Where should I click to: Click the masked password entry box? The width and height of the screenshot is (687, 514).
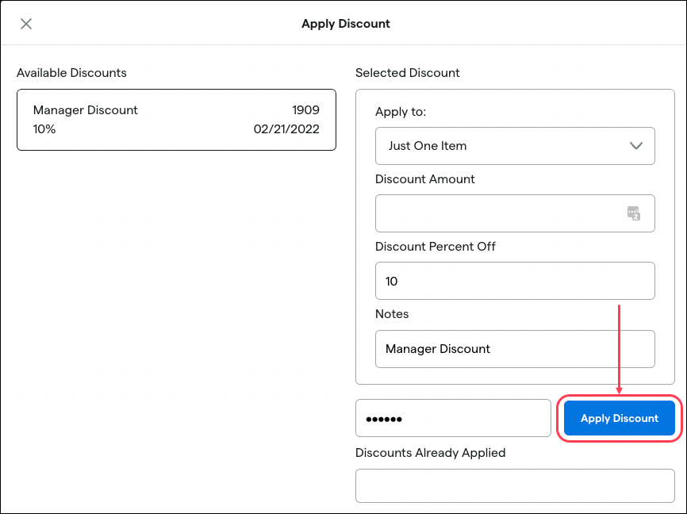coord(453,418)
